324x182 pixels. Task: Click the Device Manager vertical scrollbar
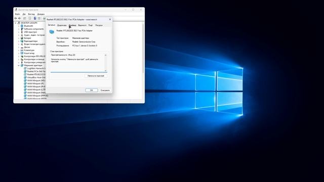[x=143, y=49]
